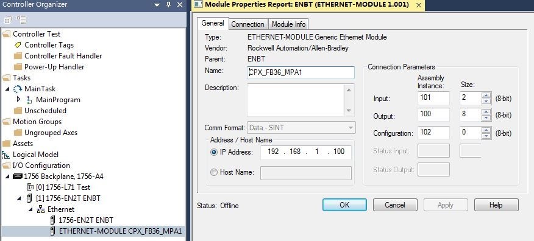Viewport: 534px width, 241px height.
Task: Switch to the Module Info tab
Action: 288,24
